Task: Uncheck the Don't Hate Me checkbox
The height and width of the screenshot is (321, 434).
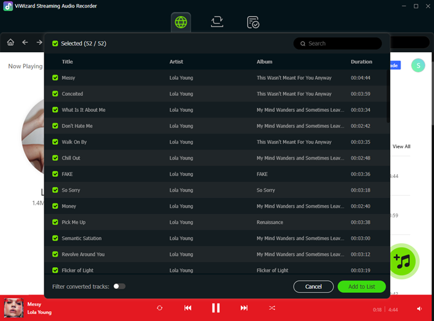Action: 55,126
